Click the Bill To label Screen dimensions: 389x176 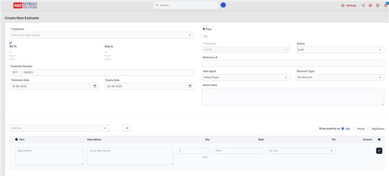13,46
